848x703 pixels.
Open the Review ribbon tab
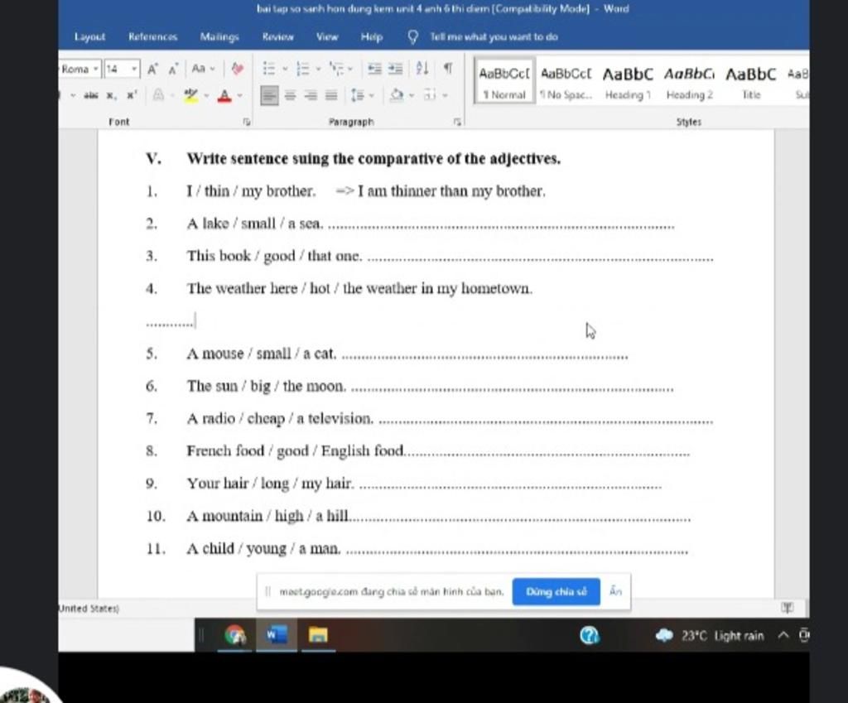point(278,36)
